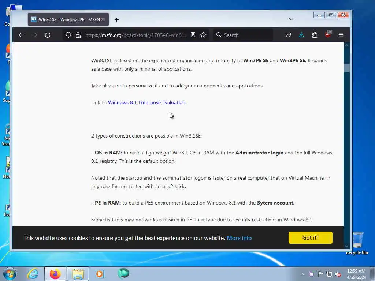Dismiss cookies with Got it!
Viewport: 375px width, 281px height.
pyautogui.click(x=311, y=238)
